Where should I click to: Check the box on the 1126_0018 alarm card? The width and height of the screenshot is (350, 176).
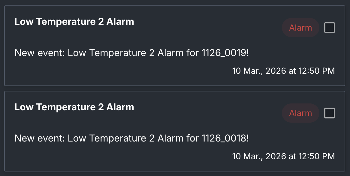(329, 113)
